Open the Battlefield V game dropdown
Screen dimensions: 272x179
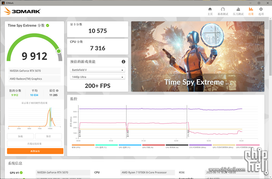(x=97, y=70)
